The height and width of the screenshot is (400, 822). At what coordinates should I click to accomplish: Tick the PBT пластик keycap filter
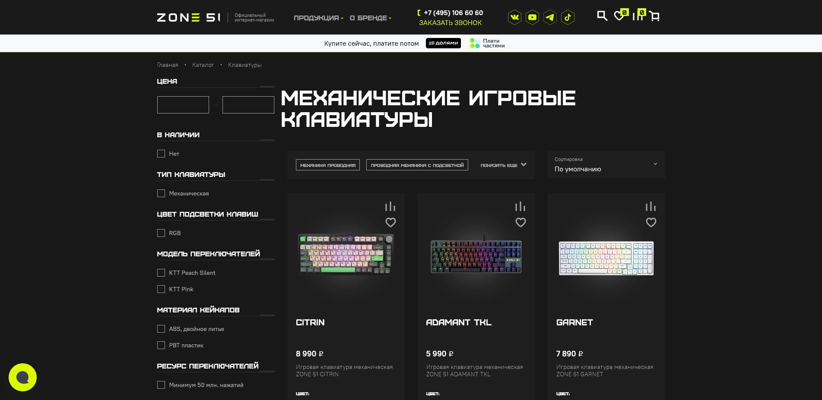click(161, 345)
